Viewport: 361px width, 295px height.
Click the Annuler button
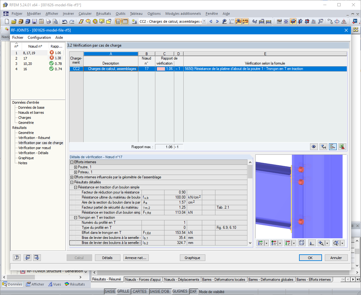coord(336,257)
